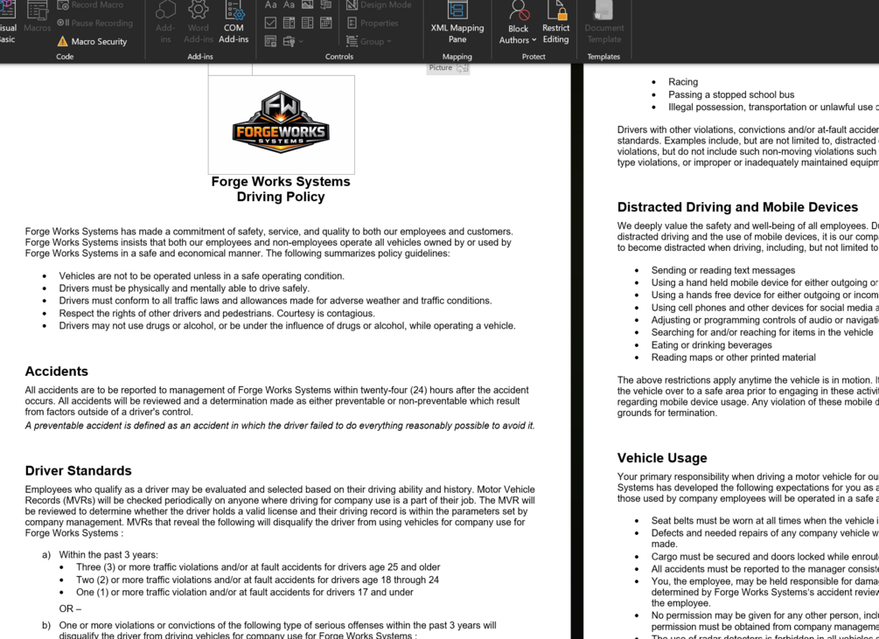Click the 'Accidents' heading

tap(57, 372)
